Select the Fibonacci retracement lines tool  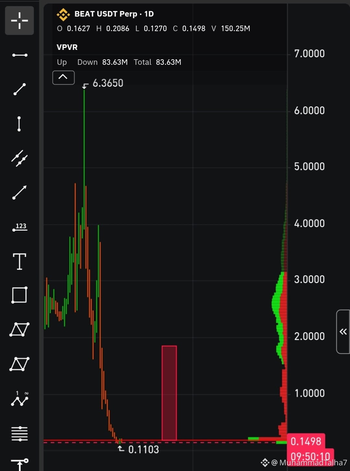tap(19, 433)
